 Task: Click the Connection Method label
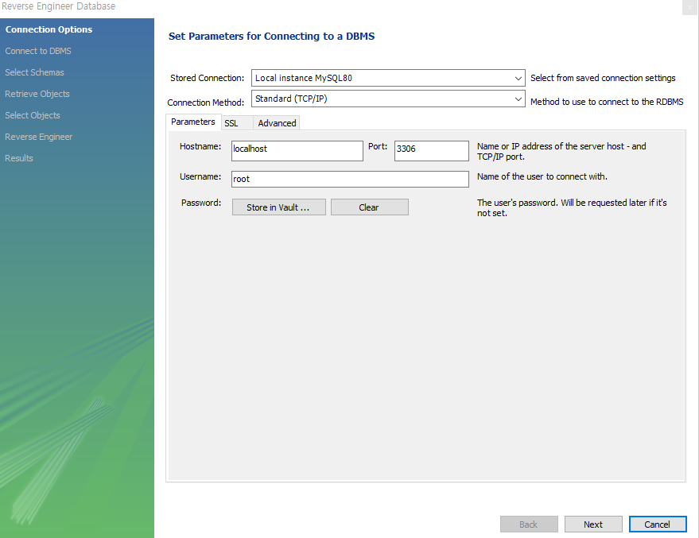[205, 103]
